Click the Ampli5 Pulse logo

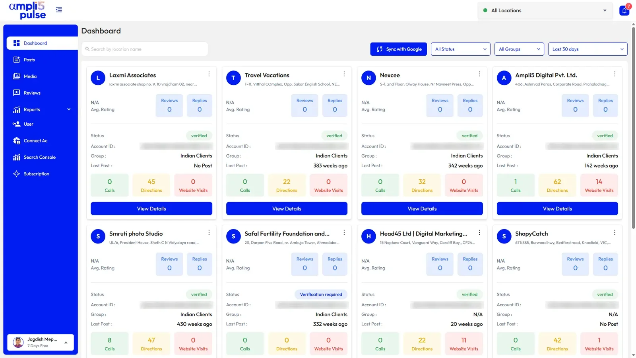click(x=27, y=10)
